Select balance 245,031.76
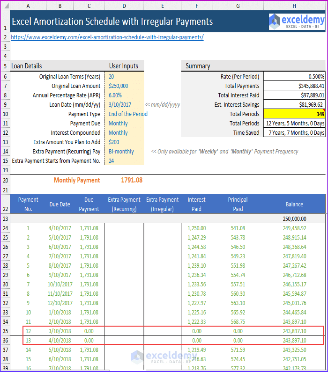Viewport: 328px width, 372px height. coord(294,303)
